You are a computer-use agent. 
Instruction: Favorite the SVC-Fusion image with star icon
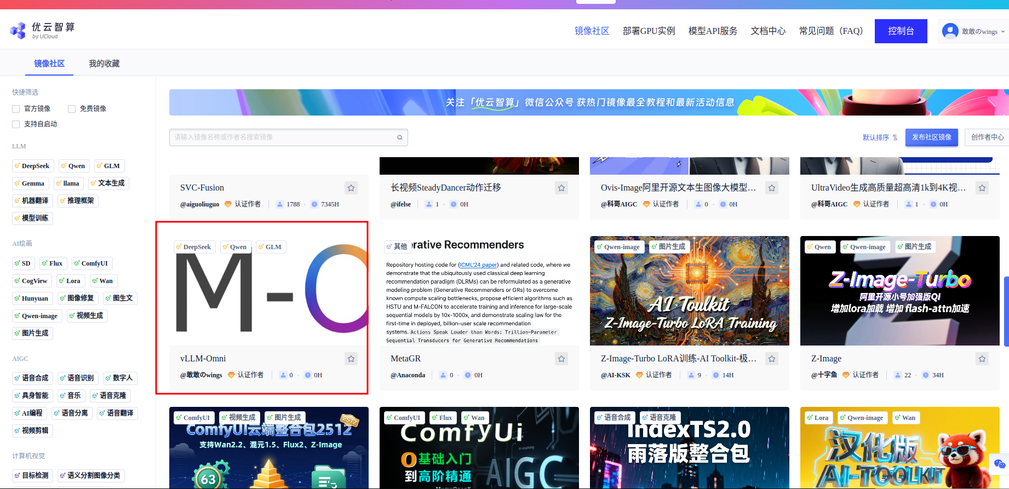pyautogui.click(x=351, y=188)
